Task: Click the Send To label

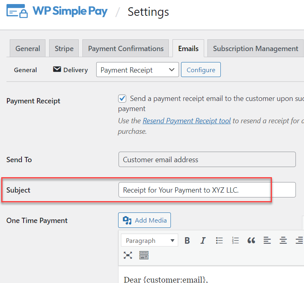Action: [19, 160]
